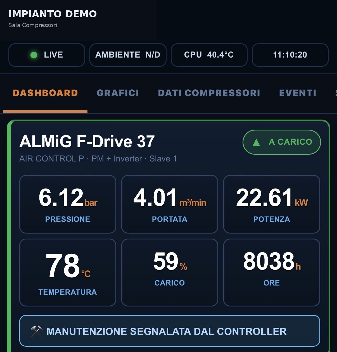Select the Pressione 6.12 bar tile
The image size is (337, 352).
[68, 204]
